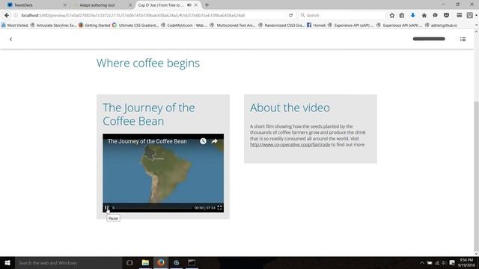Show bookmarks list icon
This screenshot has width=479, height=269.
[402, 15]
